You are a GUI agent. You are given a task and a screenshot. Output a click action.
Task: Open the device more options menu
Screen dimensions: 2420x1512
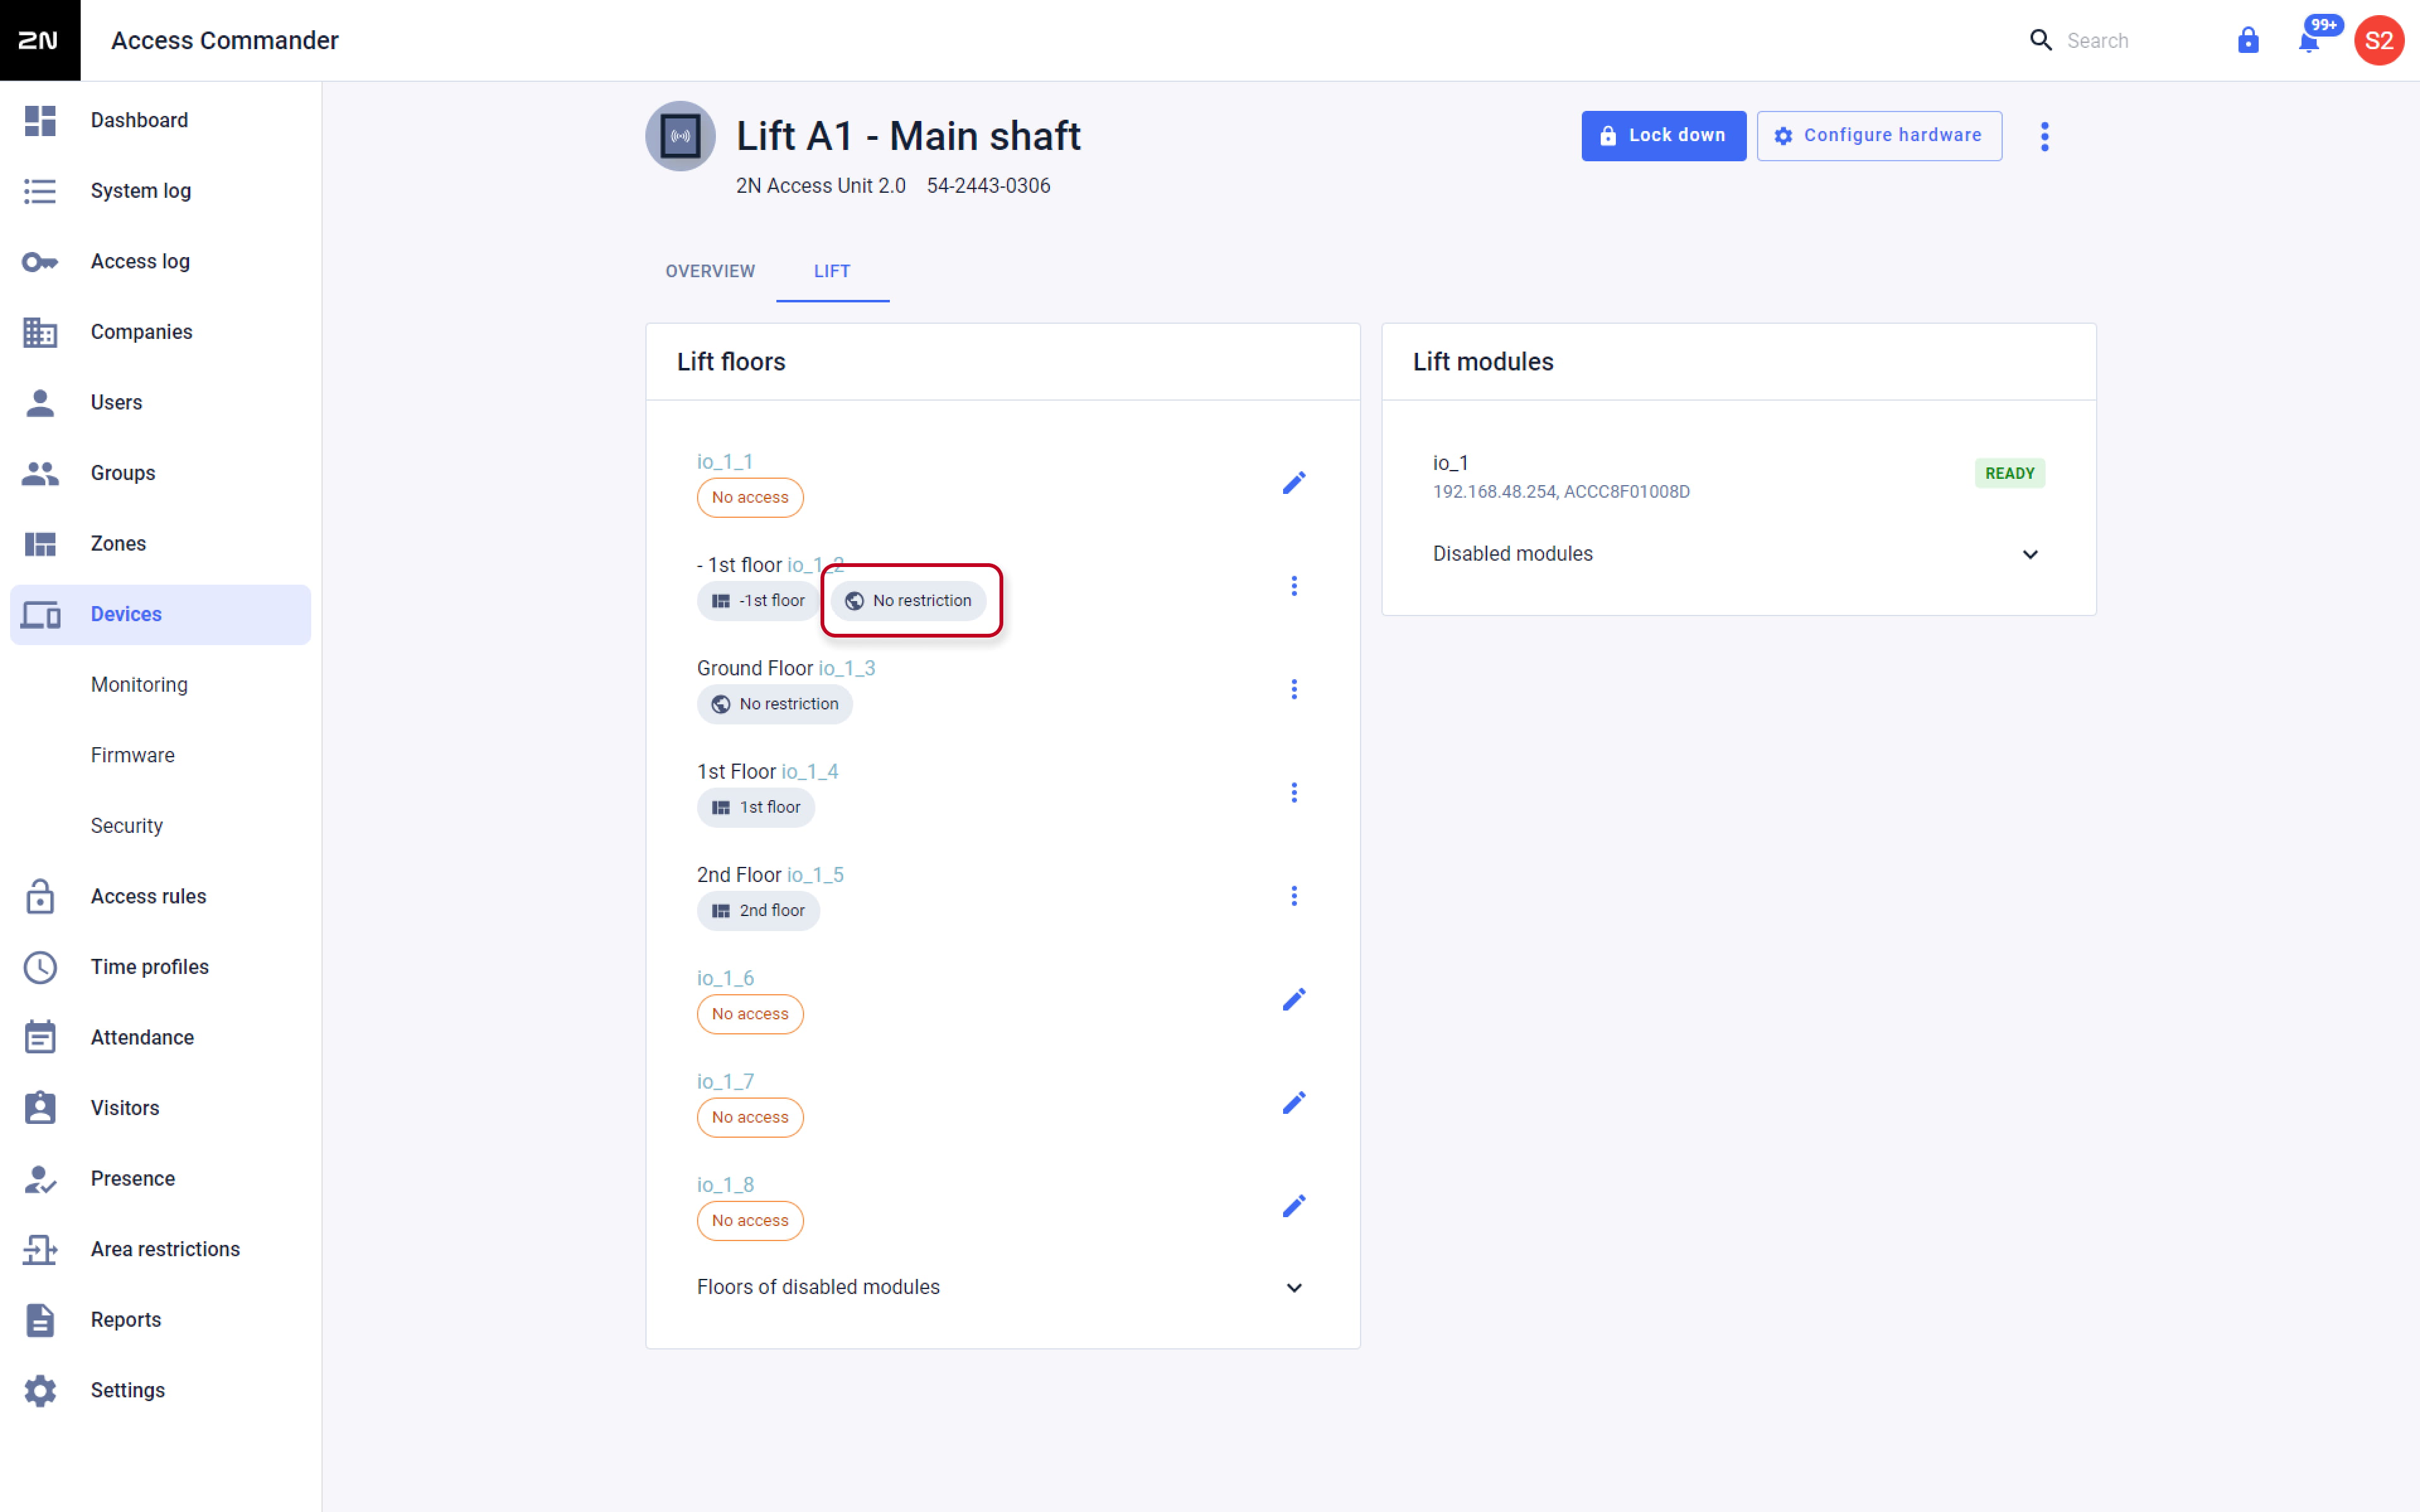point(2045,136)
